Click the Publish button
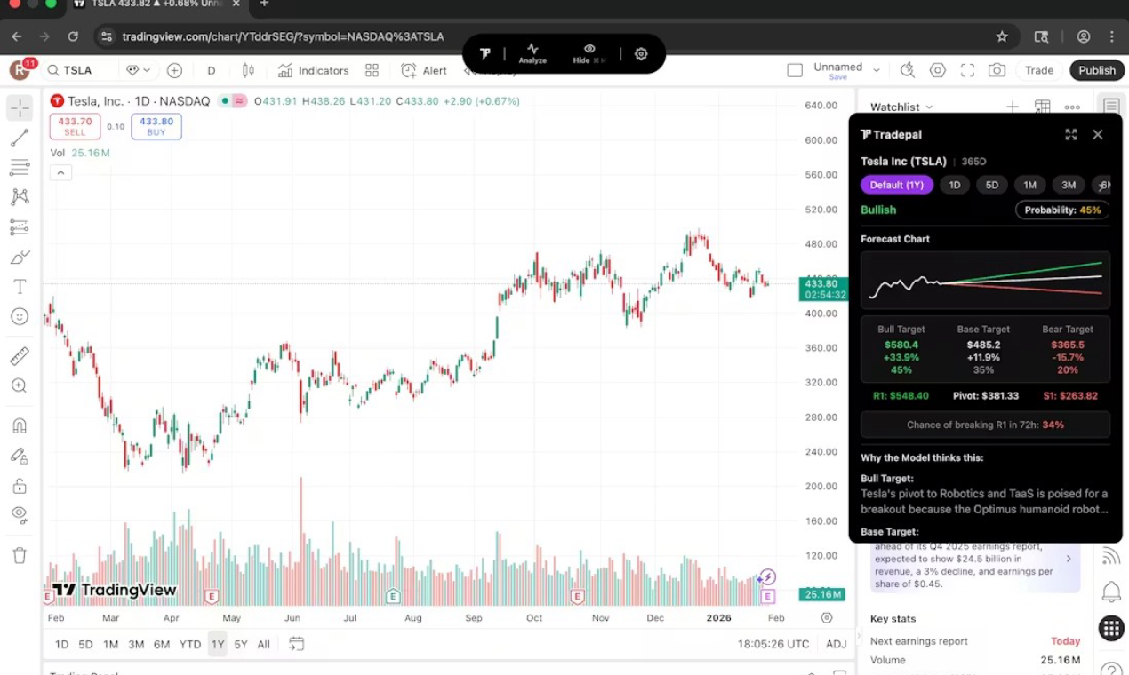Image resolution: width=1129 pixels, height=675 pixels. (1096, 70)
